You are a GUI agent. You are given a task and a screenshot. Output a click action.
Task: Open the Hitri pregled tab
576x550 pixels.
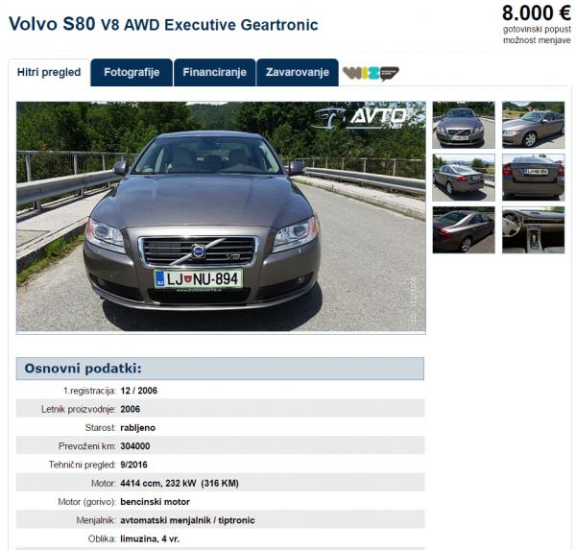tap(49, 72)
